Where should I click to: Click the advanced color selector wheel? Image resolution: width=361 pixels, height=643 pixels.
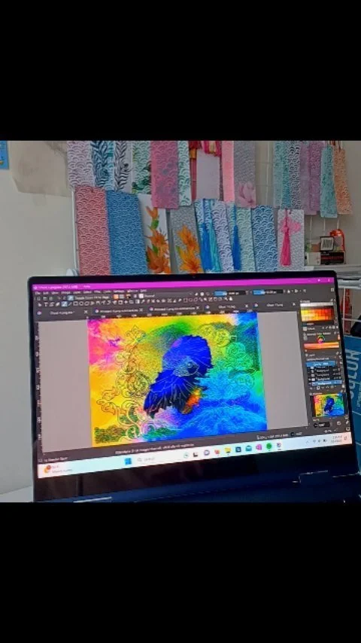[320, 339]
